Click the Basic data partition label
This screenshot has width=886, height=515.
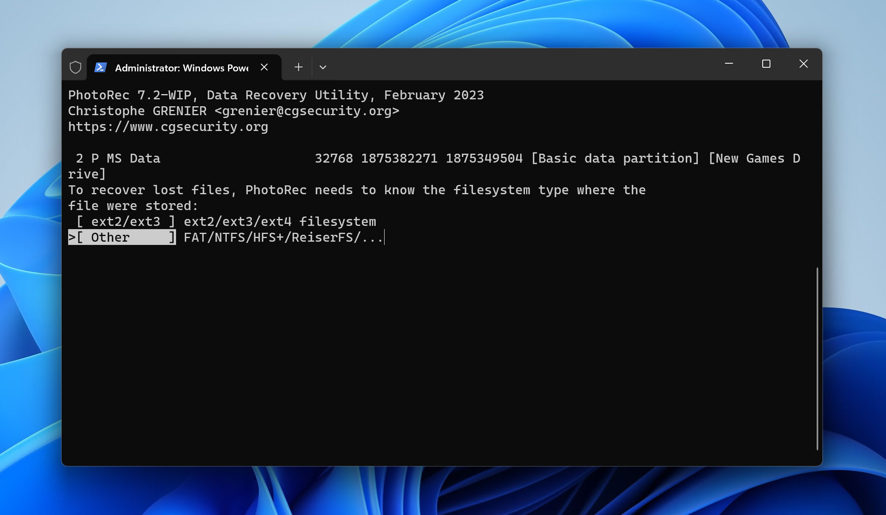pos(615,159)
